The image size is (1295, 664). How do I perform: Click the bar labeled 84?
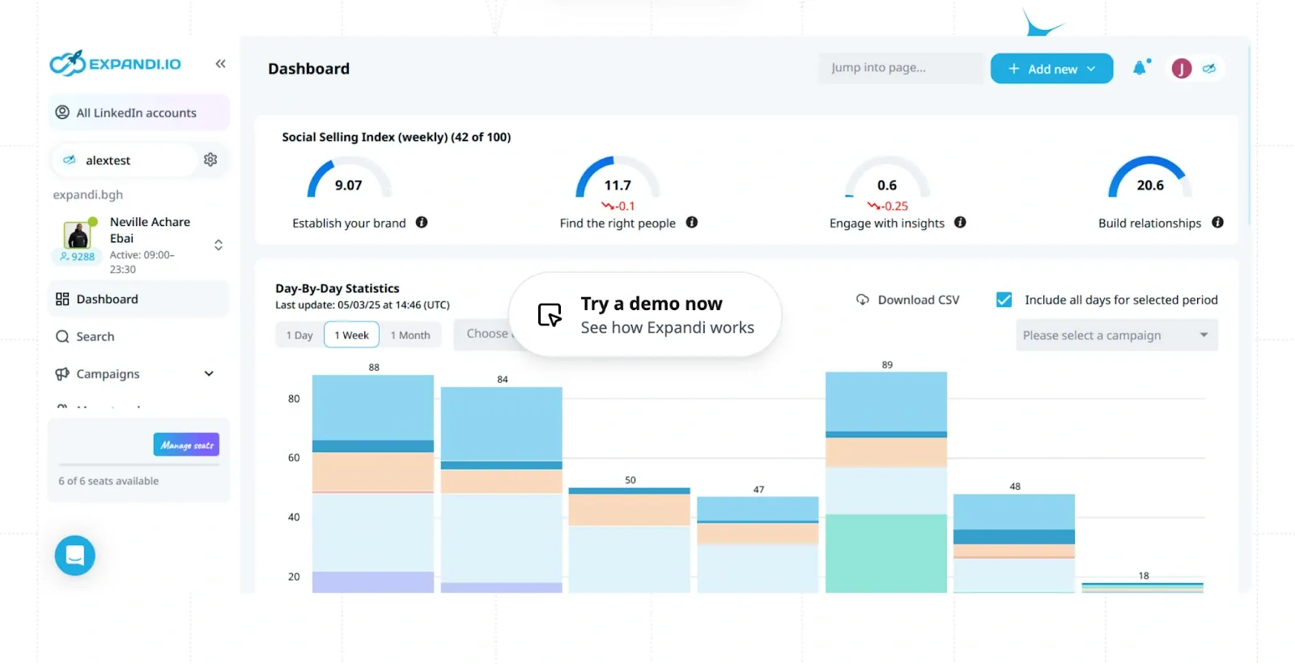point(502,490)
